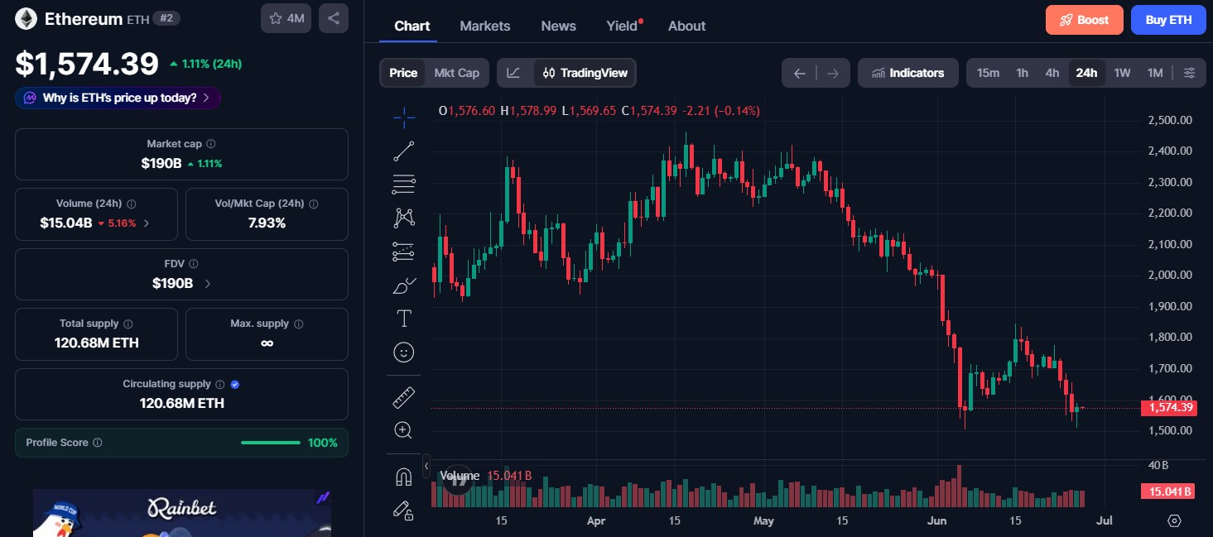Viewport: 1213px width, 537px height.
Task: Click the 15.041 B volume axis label
Action: (1168, 491)
